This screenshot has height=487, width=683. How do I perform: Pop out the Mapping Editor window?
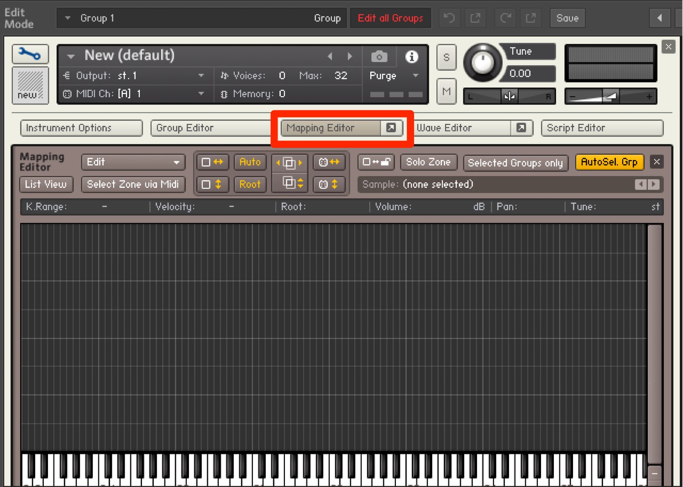click(x=391, y=128)
